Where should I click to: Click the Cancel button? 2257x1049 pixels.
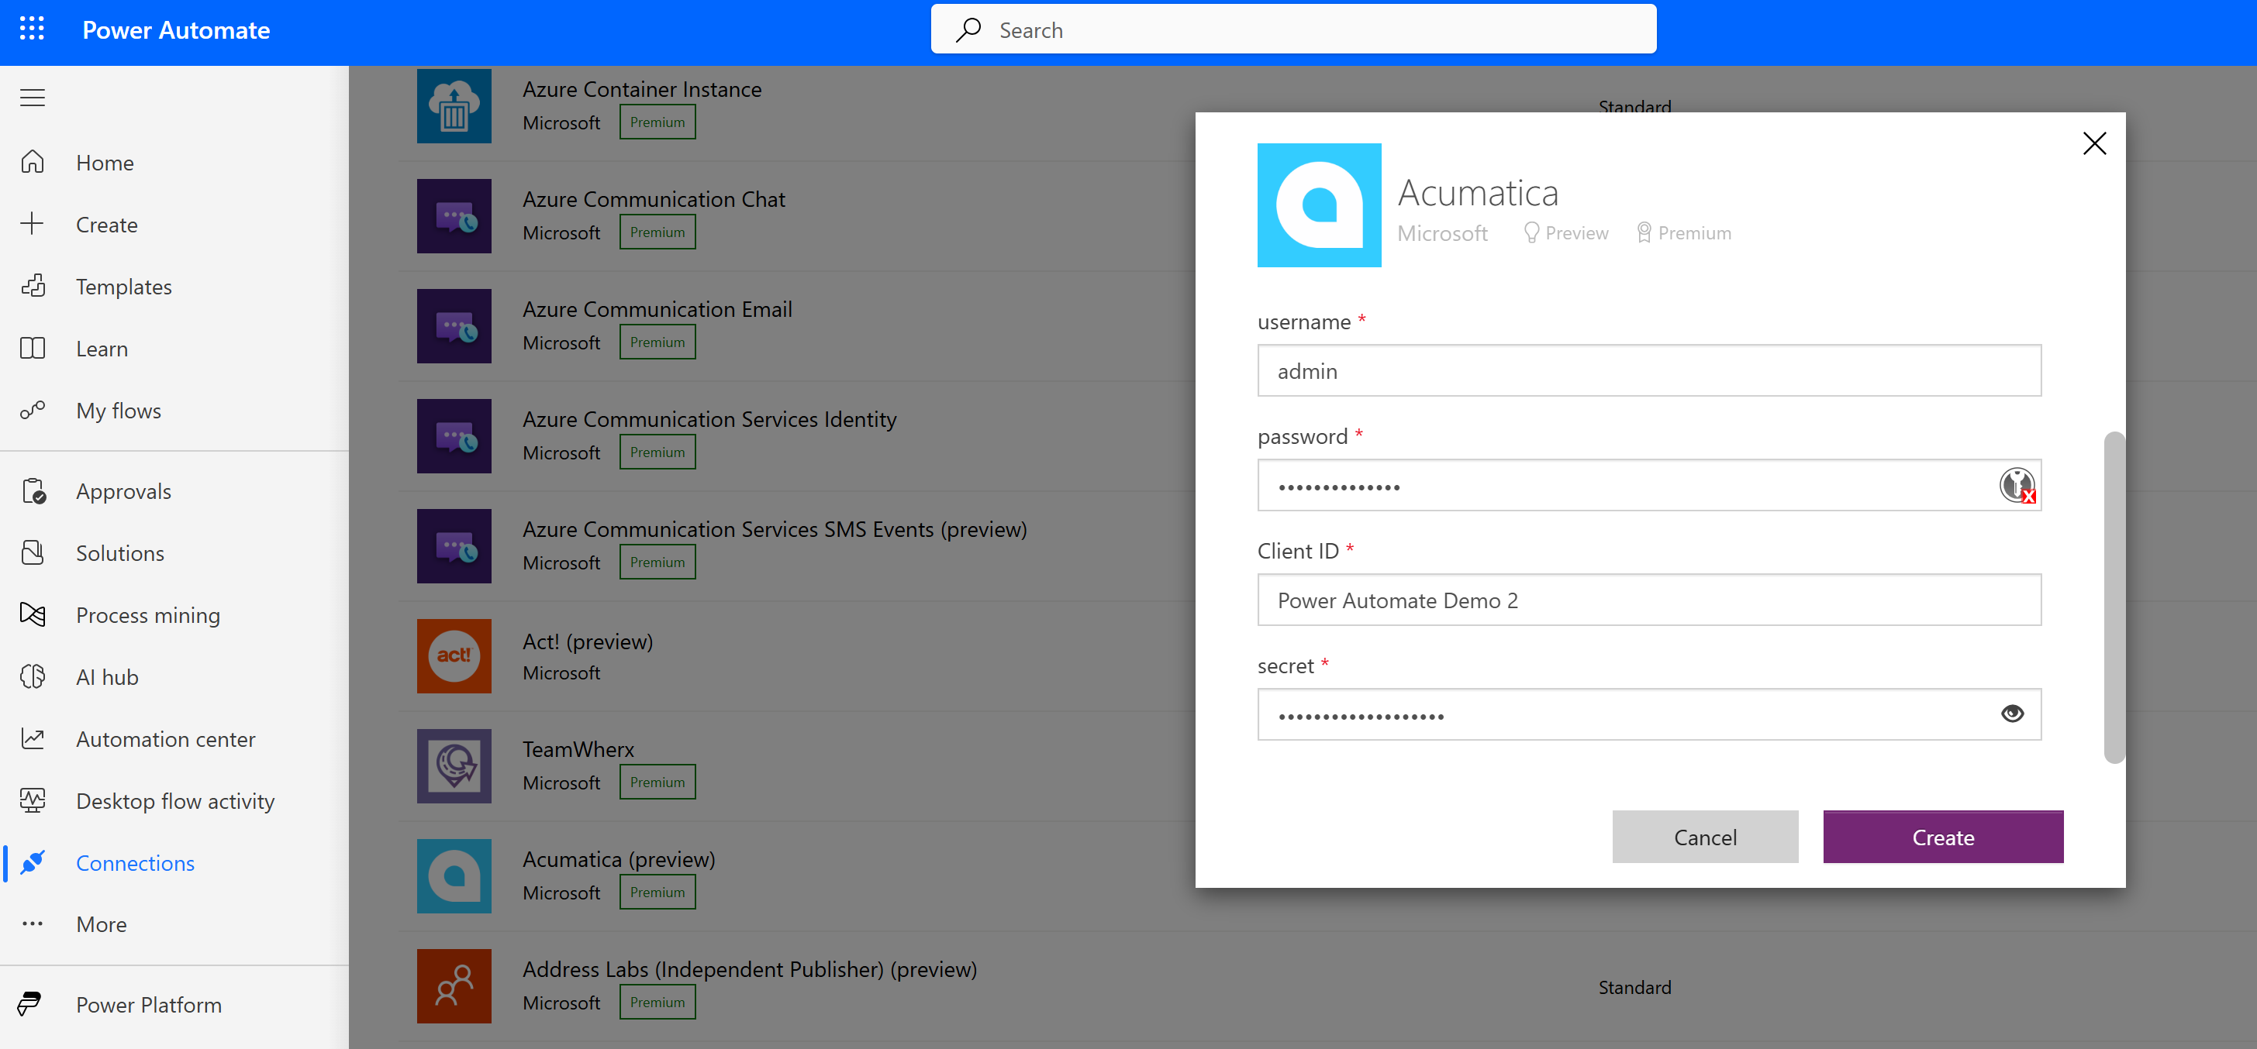click(x=1704, y=836)
